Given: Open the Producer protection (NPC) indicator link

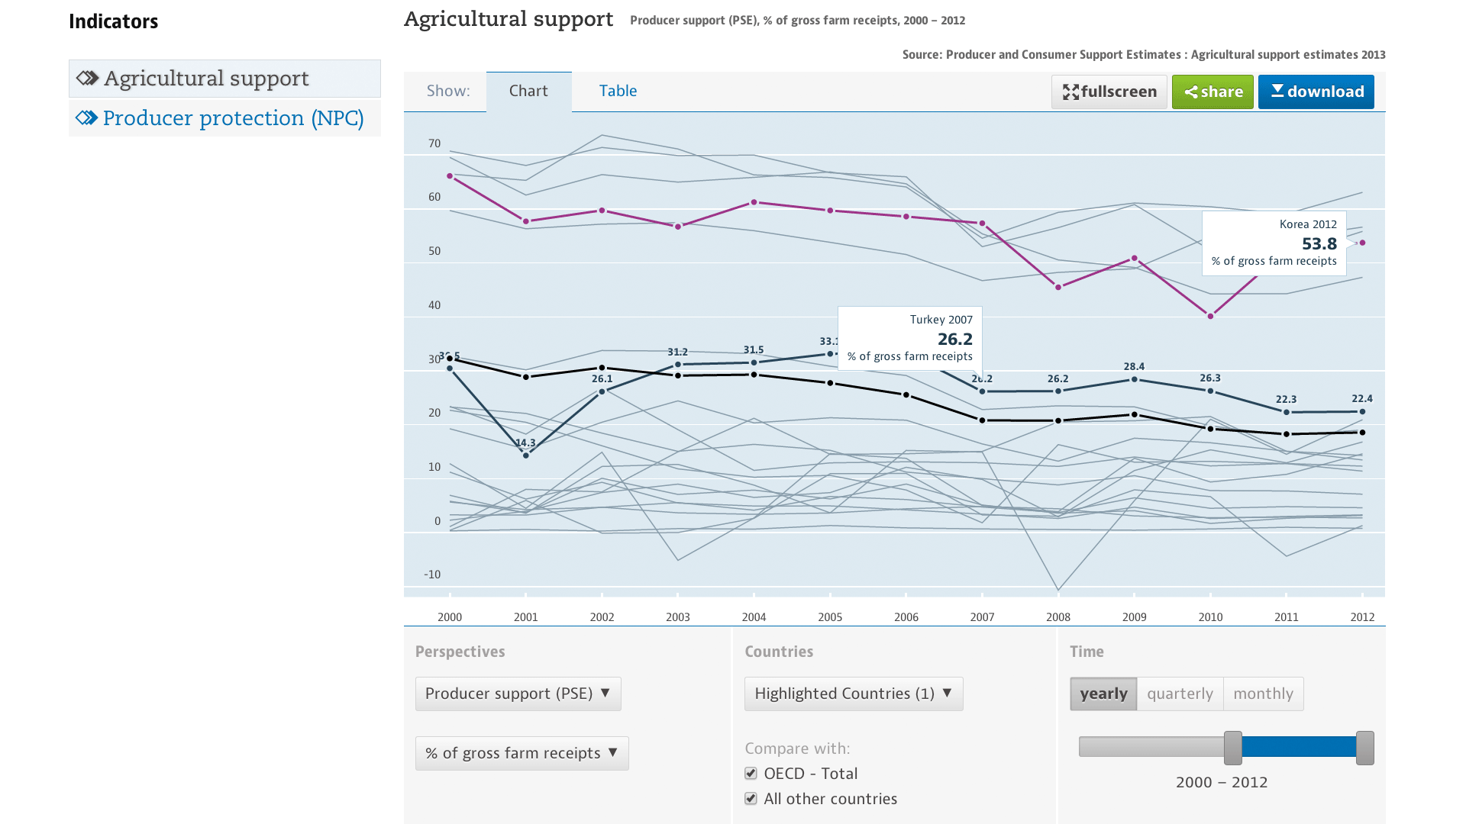Looking at the screenshot, I should [x=233, y=118].
